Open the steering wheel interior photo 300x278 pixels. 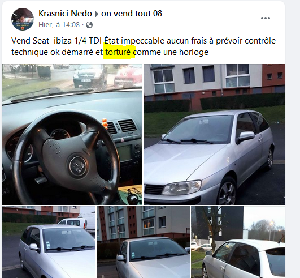(x=72, y=134)
